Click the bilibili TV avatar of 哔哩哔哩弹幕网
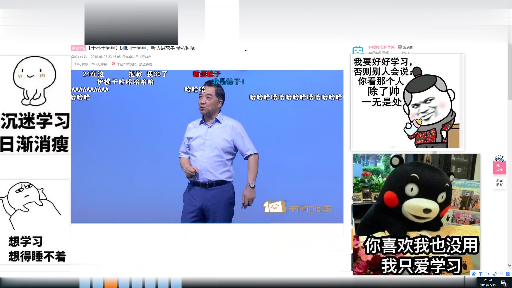 coord(358,50)
